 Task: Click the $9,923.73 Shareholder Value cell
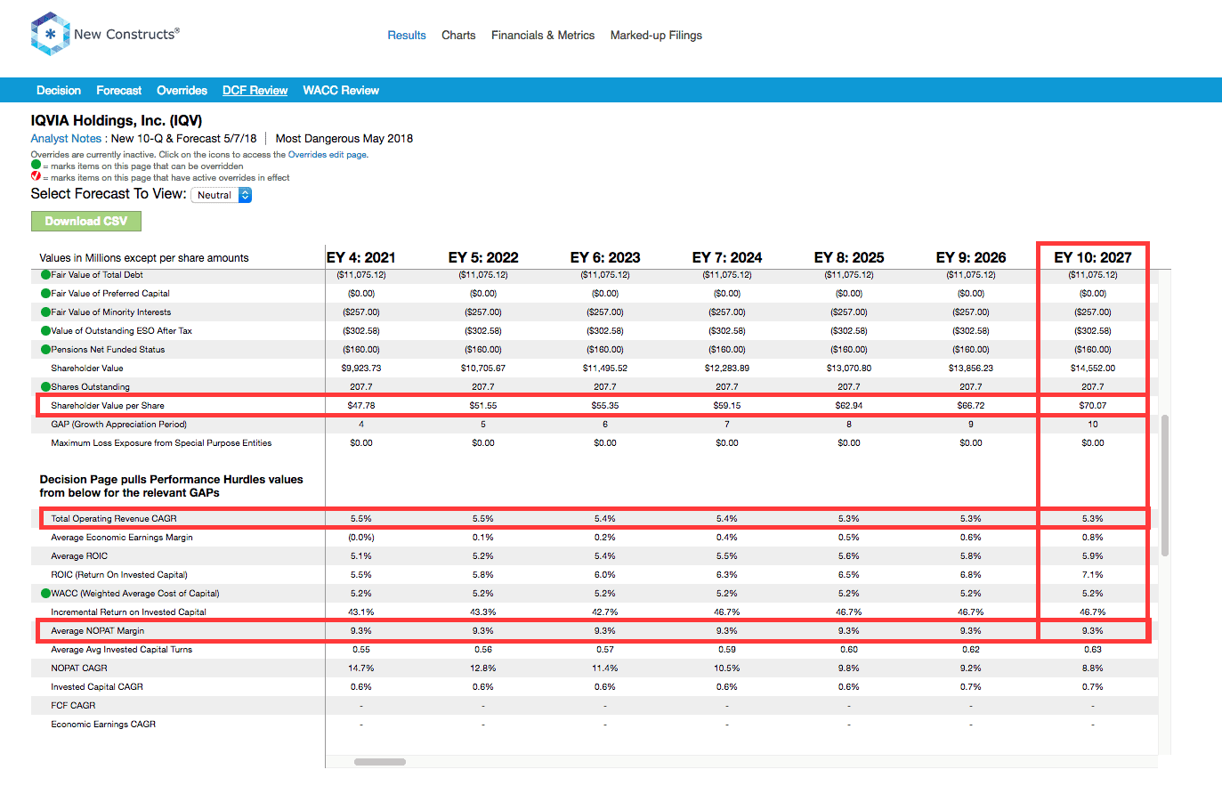[x=361, y=368]
